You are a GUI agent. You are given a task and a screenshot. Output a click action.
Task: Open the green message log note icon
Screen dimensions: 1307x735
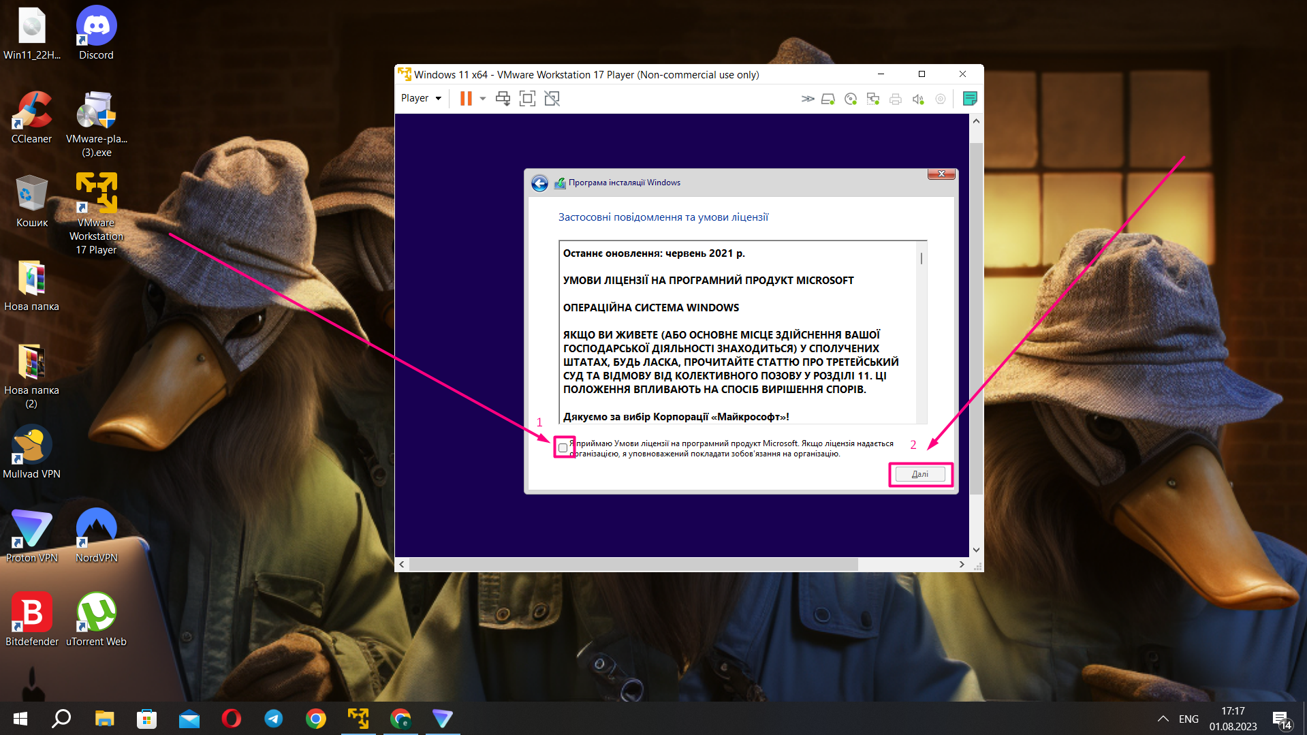(970, 99)
